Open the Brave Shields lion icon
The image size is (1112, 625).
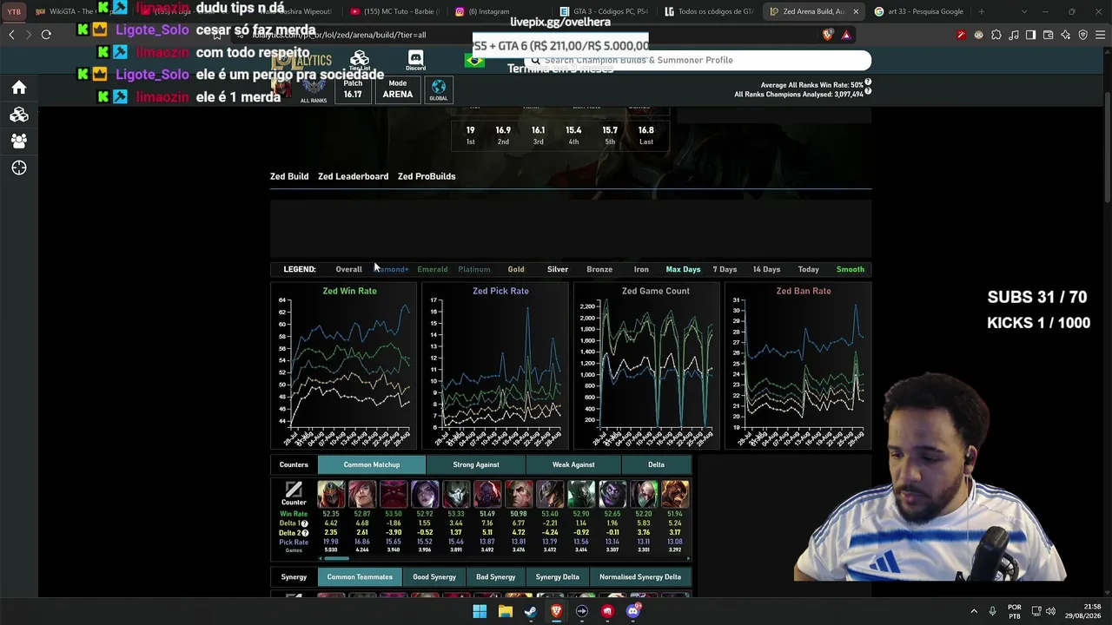(x=828, y=35)
